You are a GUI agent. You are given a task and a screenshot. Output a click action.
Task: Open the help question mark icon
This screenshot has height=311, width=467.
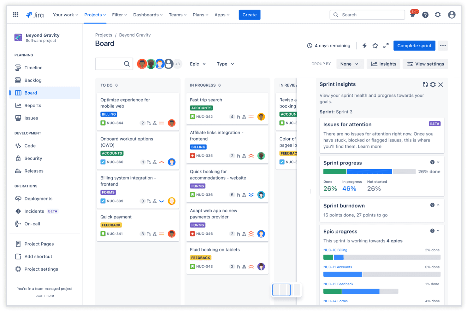pyautogui.click(x=425, y=15)
